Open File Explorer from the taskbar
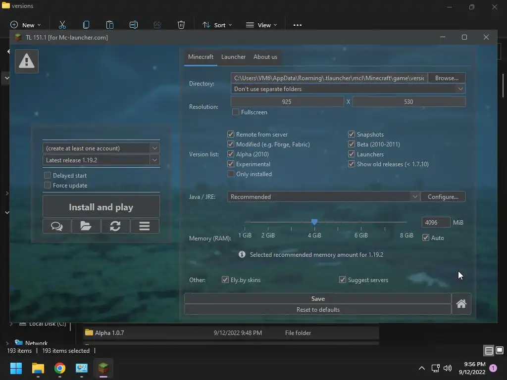The height and width of the screenshot is (380, 507). click(38, 368)
